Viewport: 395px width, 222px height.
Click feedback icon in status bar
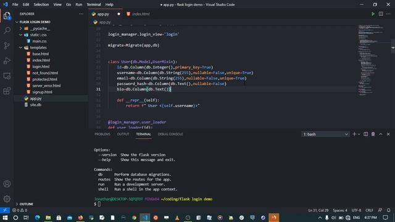click(x=380, y=210)
